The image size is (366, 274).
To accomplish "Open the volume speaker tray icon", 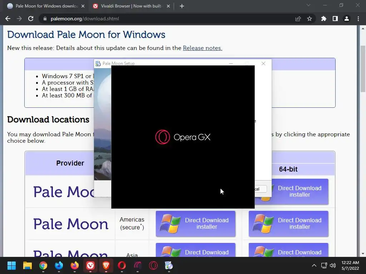I will [x=333, y=265].
